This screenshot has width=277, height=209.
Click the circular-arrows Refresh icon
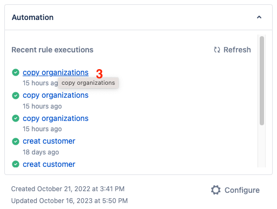[217, 50]
